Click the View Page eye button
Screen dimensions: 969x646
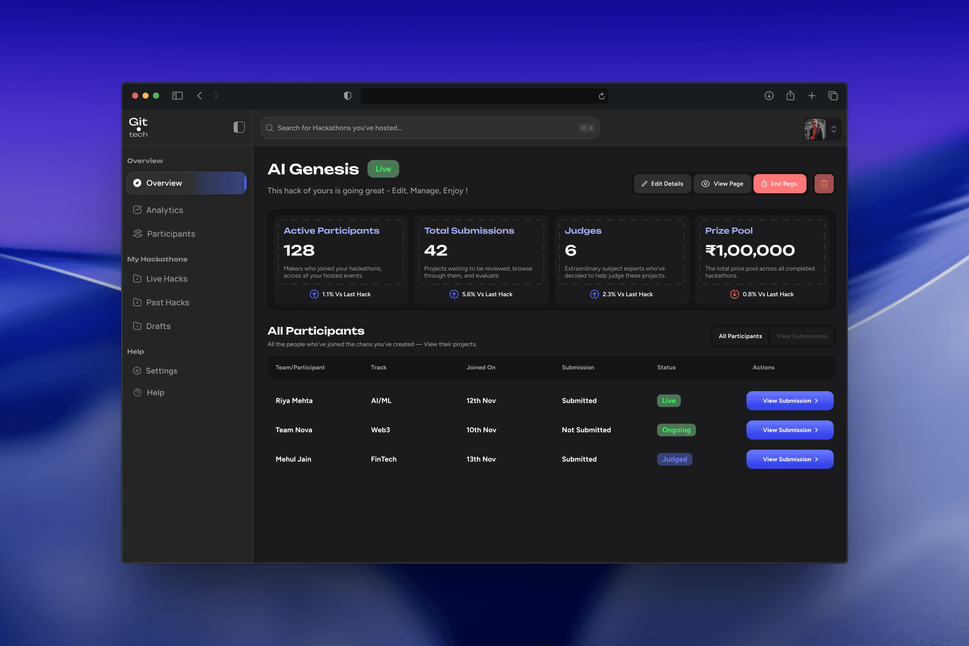[x=722, y=184]
